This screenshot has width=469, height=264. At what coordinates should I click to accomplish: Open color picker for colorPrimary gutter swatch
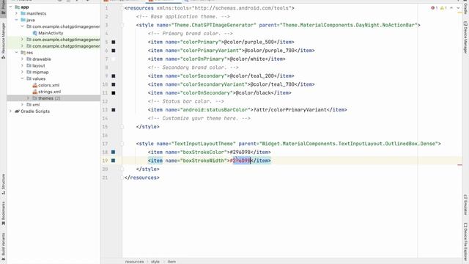click(x=114, y=43)
